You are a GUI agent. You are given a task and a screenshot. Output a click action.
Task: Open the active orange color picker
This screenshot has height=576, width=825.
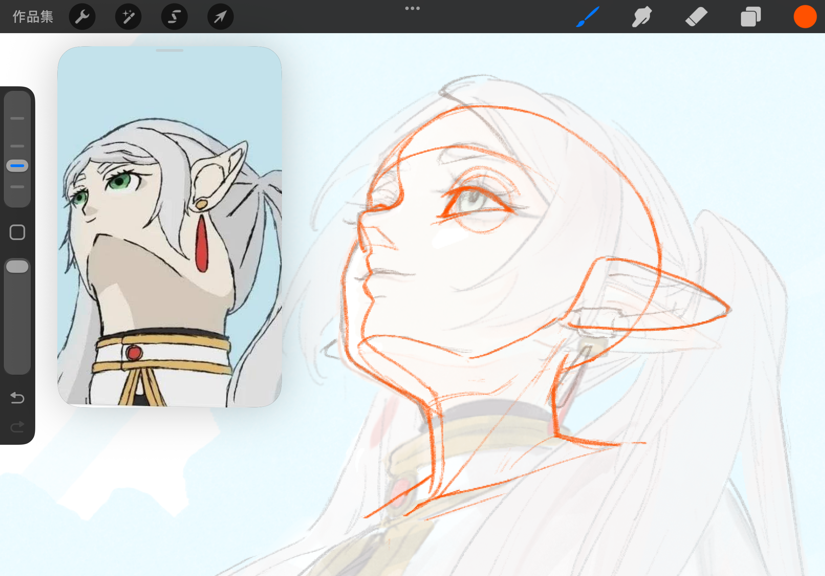(x=805, y=17)
